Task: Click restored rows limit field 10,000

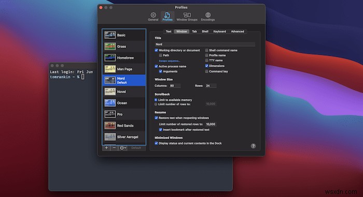Action: (211, 124)
